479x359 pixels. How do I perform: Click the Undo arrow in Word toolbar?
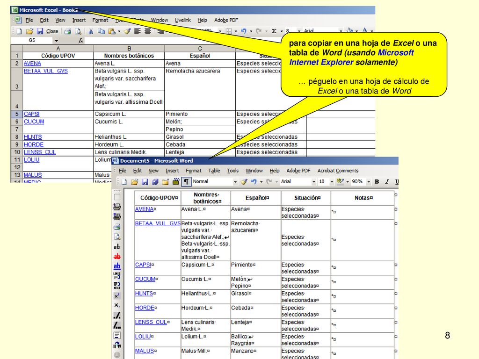(x=254, y=182)
